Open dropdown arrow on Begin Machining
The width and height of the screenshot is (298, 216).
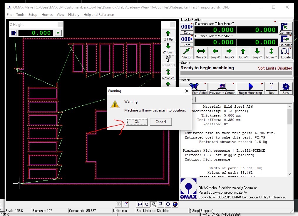262,84
